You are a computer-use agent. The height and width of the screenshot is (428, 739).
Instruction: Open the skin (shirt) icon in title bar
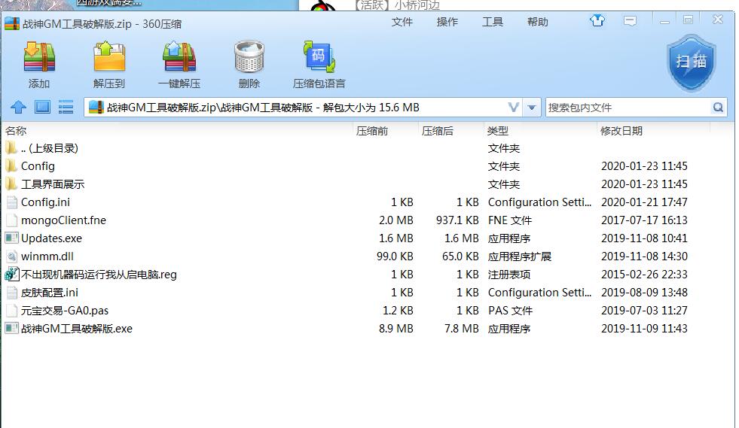click(x=597, y=21)
